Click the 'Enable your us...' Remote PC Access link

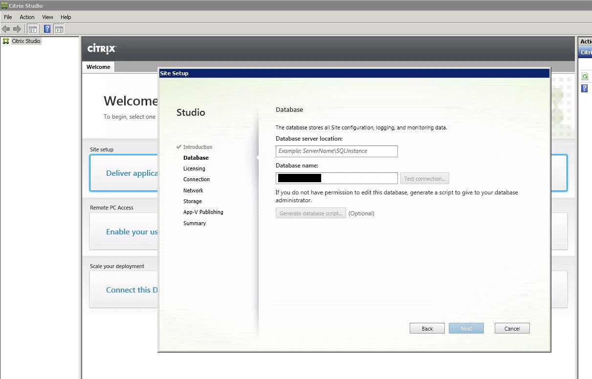pos(132,232)
